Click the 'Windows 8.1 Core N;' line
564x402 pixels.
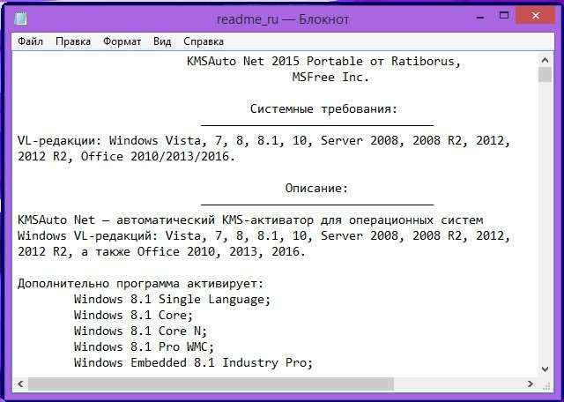click(140, 331)
